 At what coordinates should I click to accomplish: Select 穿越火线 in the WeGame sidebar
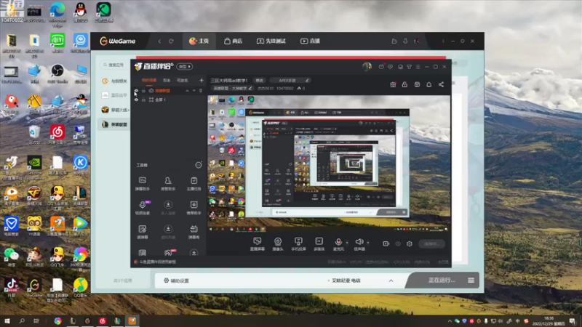[x=115, y=110]
